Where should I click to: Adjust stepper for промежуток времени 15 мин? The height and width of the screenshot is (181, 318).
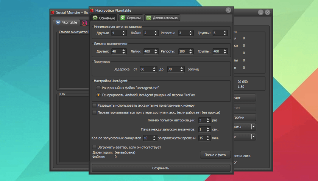coord(208,138)
